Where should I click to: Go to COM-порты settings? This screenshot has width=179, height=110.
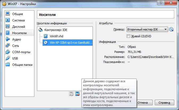[19, 52]
